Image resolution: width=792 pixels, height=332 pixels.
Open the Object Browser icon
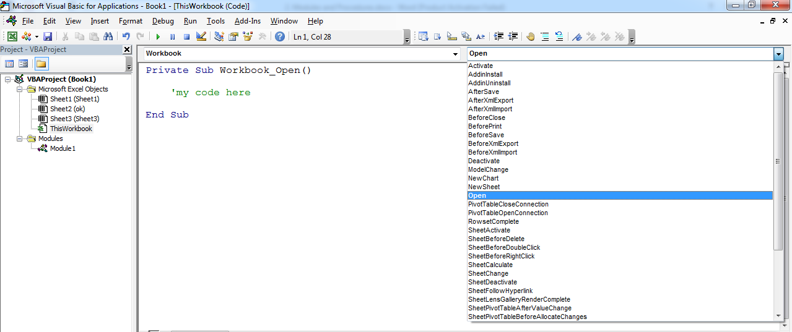click(x=248, y=36)
